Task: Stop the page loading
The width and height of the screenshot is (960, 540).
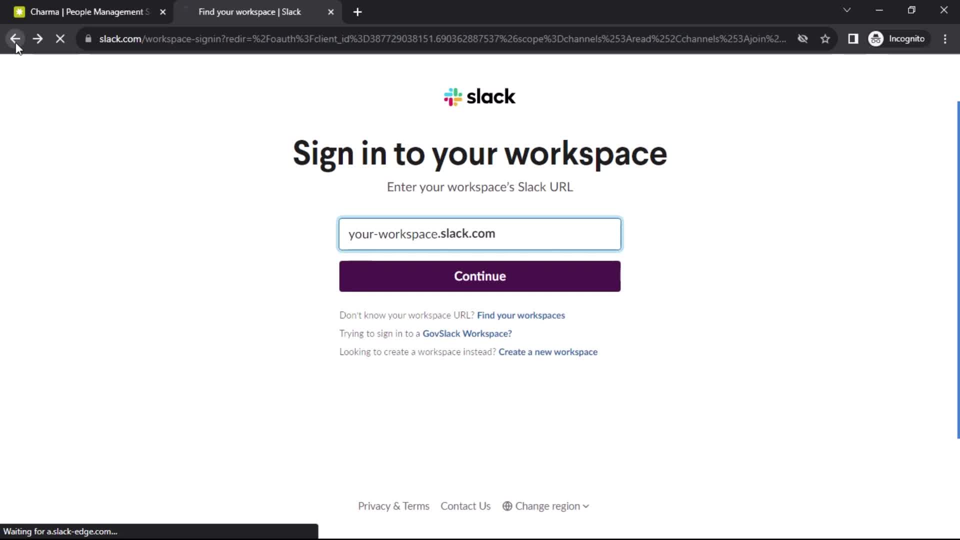Action: click(60, 38)
